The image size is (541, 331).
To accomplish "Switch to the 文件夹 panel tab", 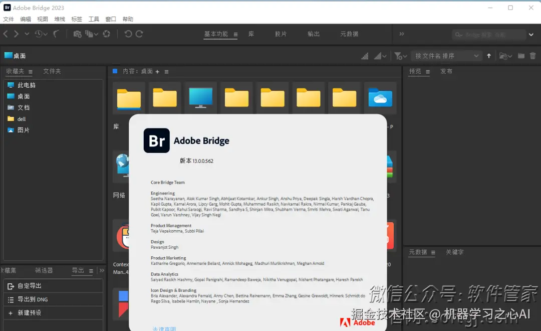I will pyautogui.click(x=52, y=71).
